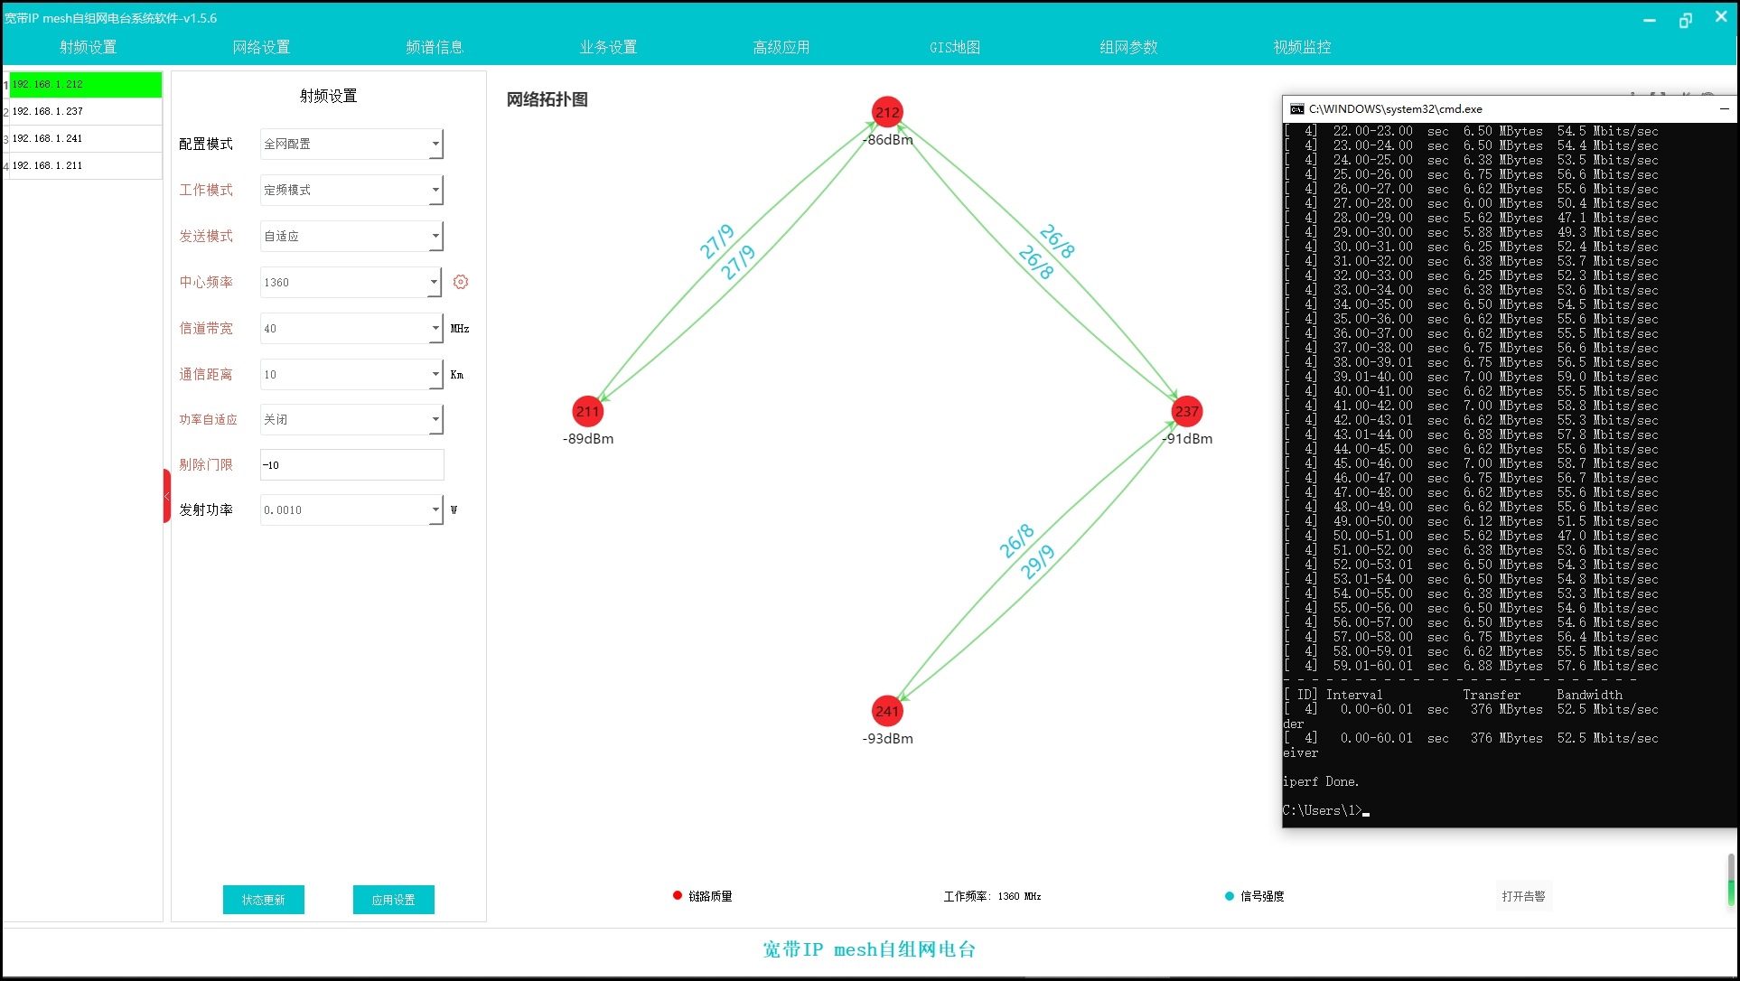This screenshot has width=1740, height=981.
Task: Click node 211 in topology map
Action: tap(588, 412)
